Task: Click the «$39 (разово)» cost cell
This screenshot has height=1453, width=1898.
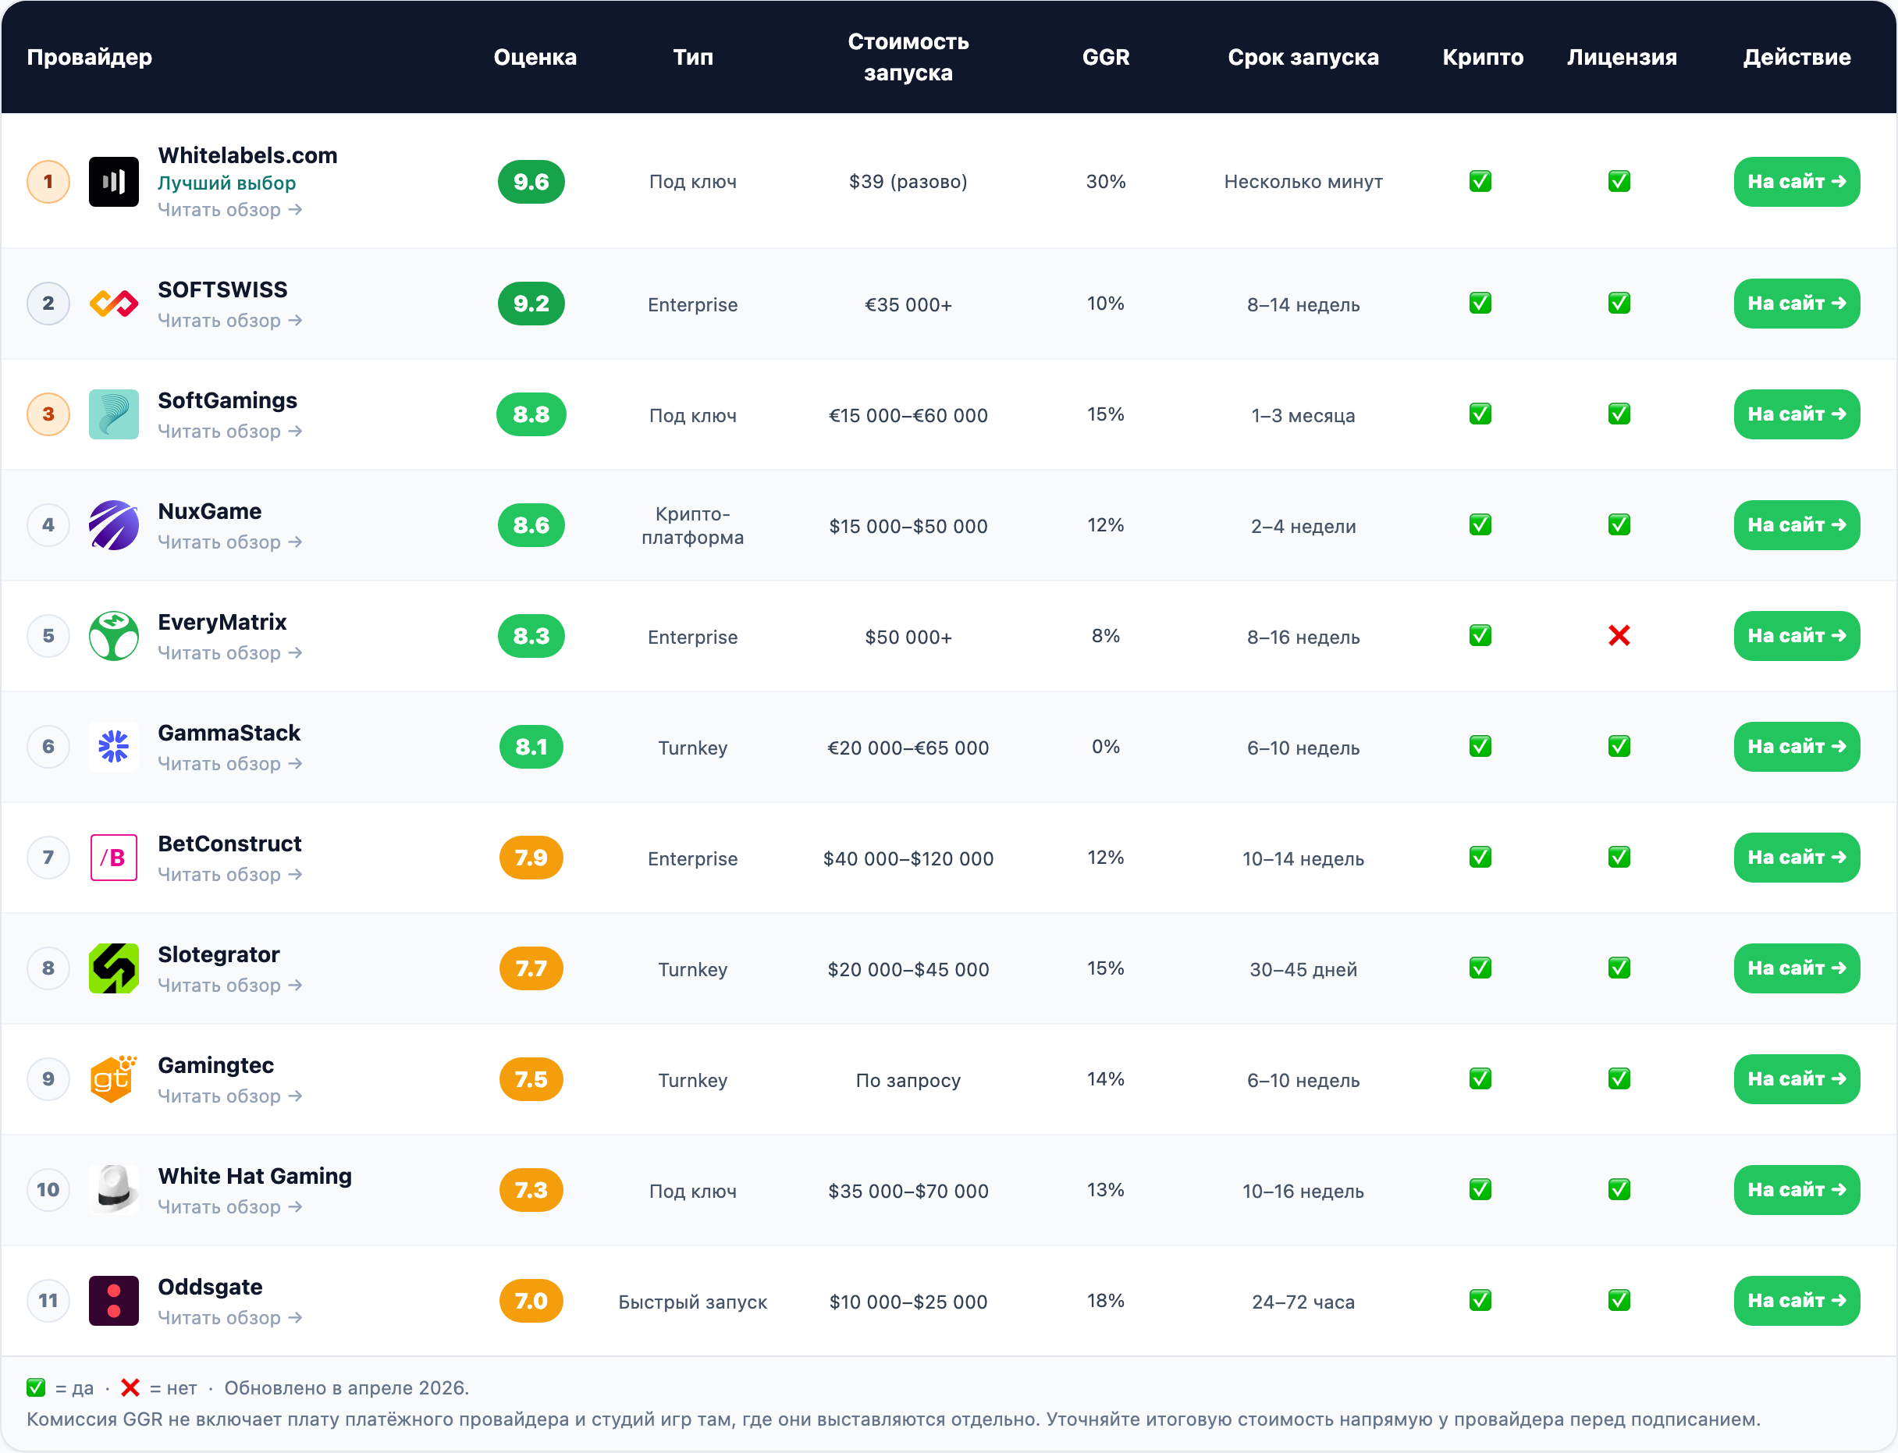Action: coord(908,182)
